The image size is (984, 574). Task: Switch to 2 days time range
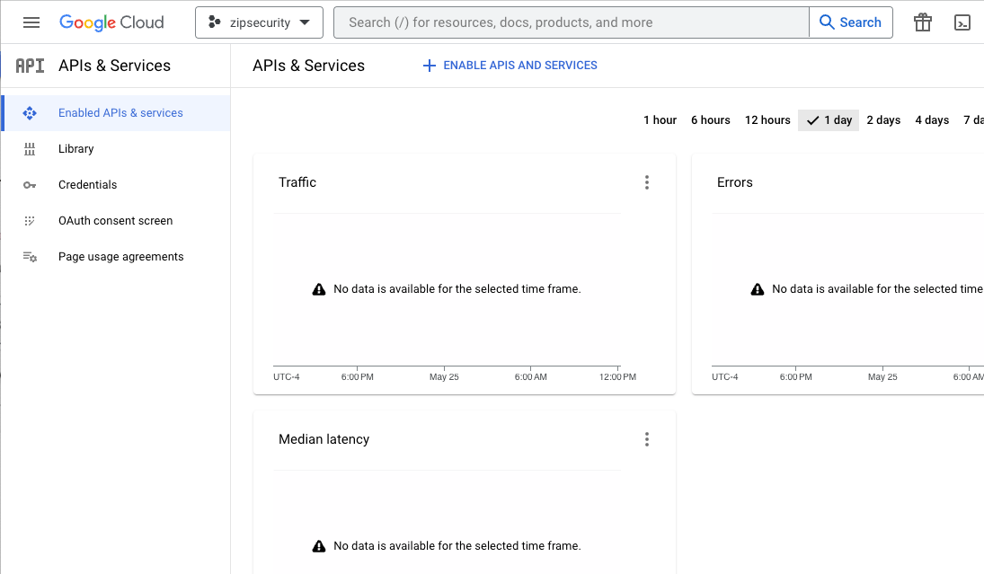click(x=883, y=120)
